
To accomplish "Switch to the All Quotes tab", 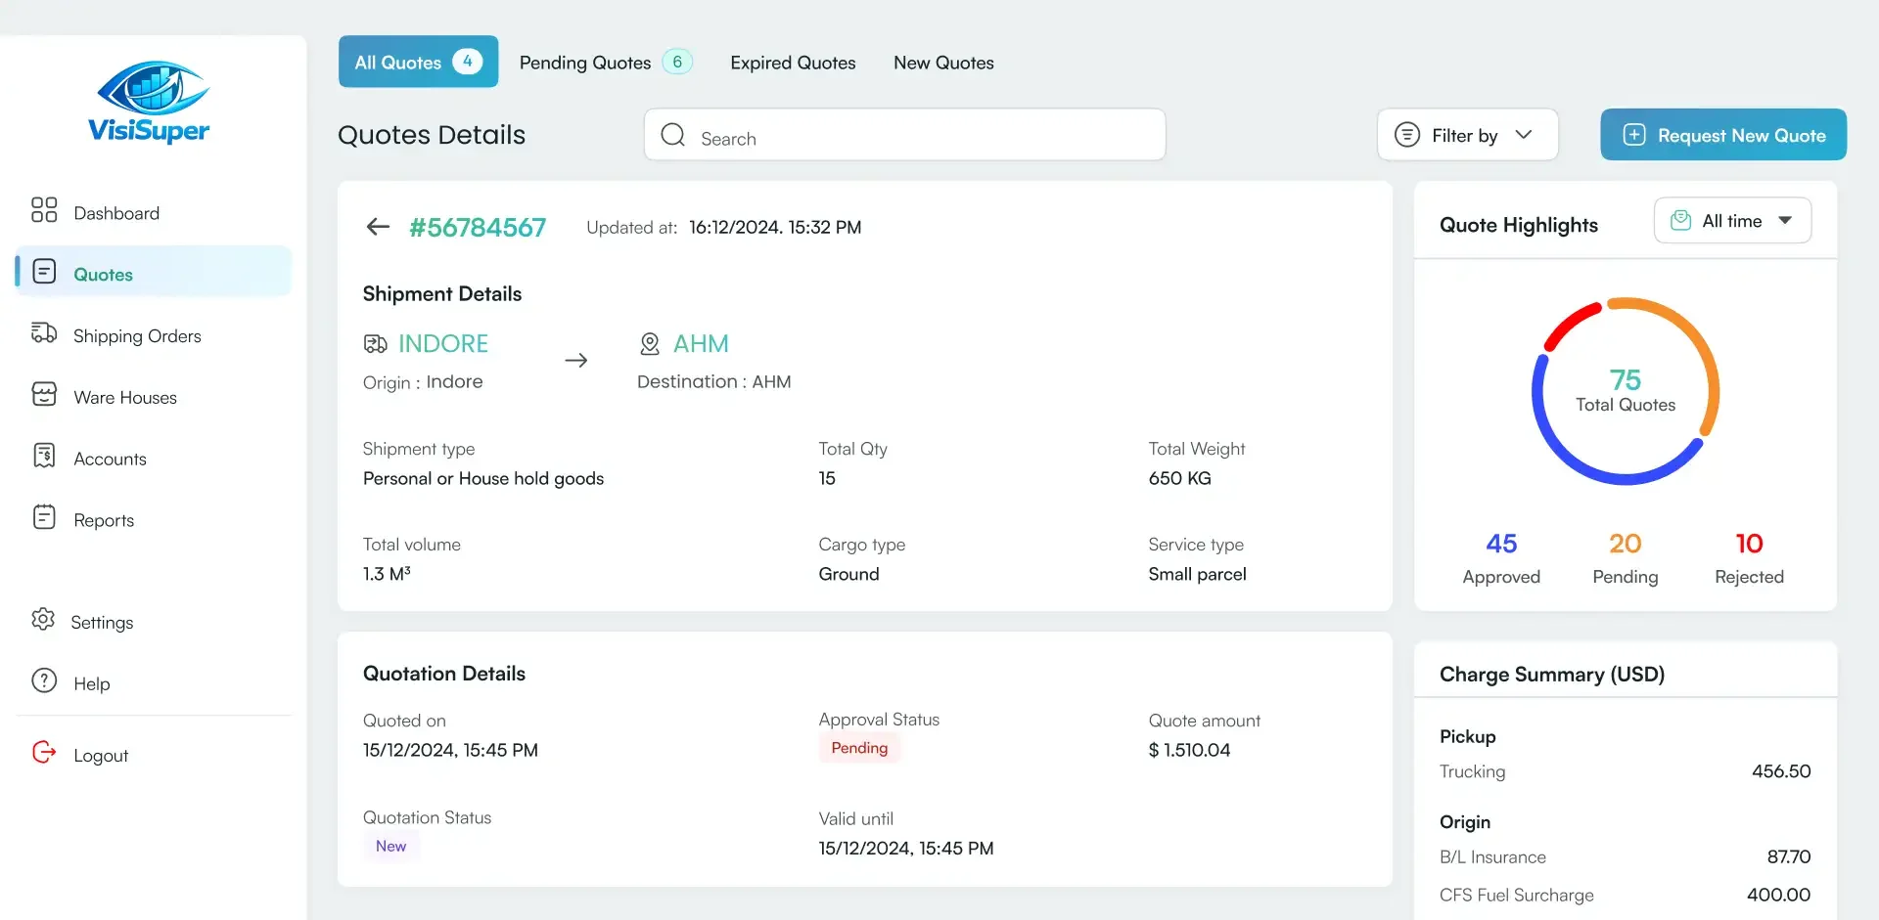I will (x=418, y=62).
